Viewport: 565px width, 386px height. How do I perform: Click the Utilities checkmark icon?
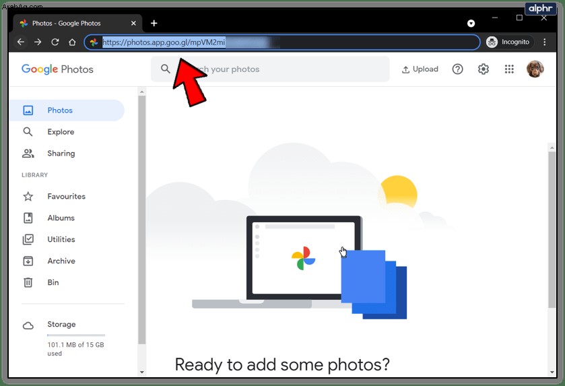28,239
